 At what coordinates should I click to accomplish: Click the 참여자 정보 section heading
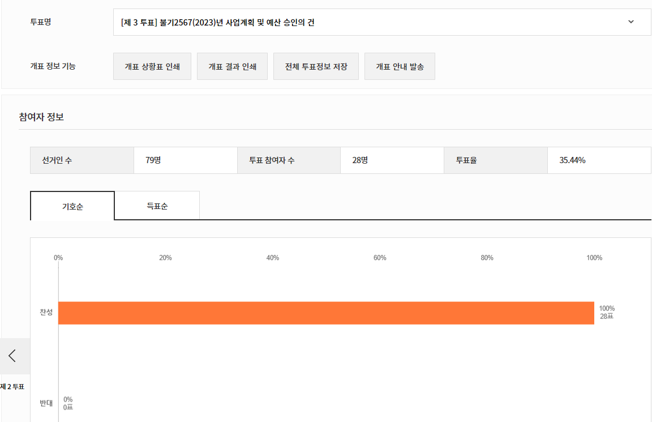coord(41,117)
